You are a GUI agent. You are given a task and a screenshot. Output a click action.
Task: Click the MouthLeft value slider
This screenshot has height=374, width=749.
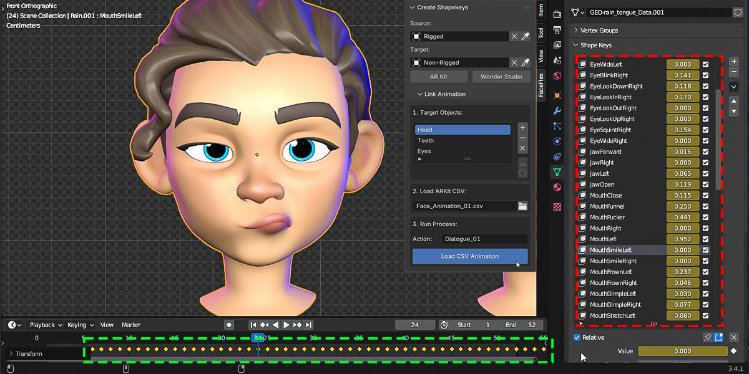[x=682, y=239]
